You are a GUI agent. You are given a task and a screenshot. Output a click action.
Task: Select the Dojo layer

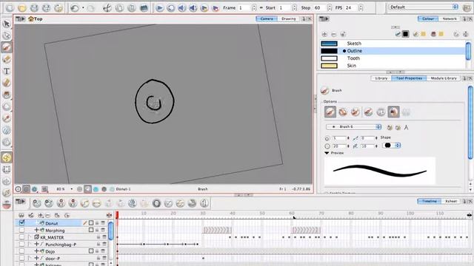[50, 251]
